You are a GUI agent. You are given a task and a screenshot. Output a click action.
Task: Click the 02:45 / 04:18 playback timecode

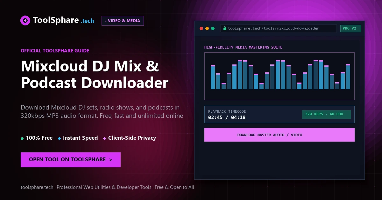click(227, 118)
